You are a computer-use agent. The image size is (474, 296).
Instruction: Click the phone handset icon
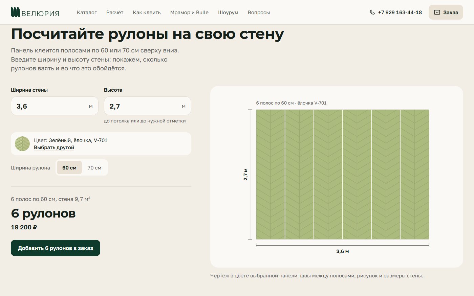coord(372,13)
